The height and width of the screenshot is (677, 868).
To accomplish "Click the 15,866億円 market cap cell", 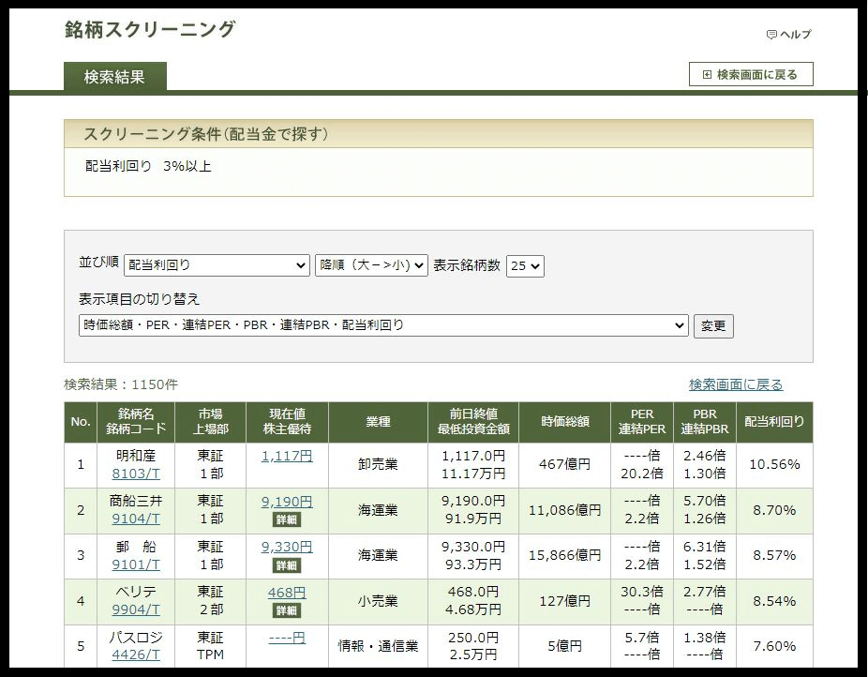I will coord(564,555).
